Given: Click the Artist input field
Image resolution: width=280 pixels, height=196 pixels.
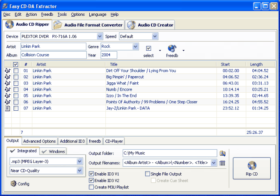Looking at the screenshot, I should pyautogui.click(x=53, y=46).
